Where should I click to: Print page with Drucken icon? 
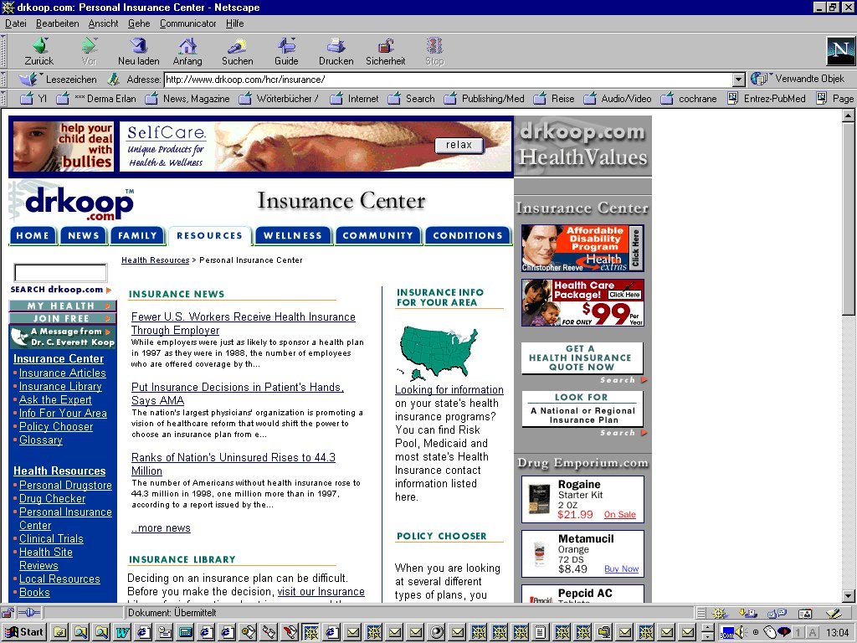point(336,46)
